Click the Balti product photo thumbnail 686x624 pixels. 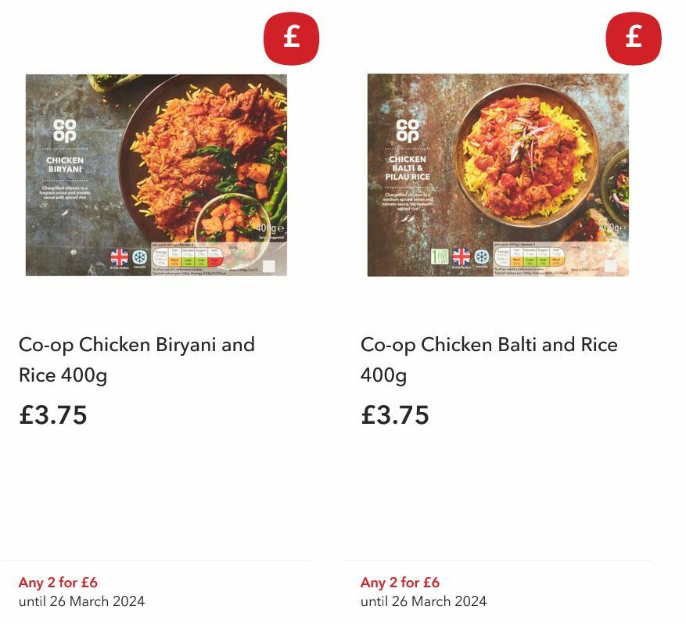tap(497, 175)
